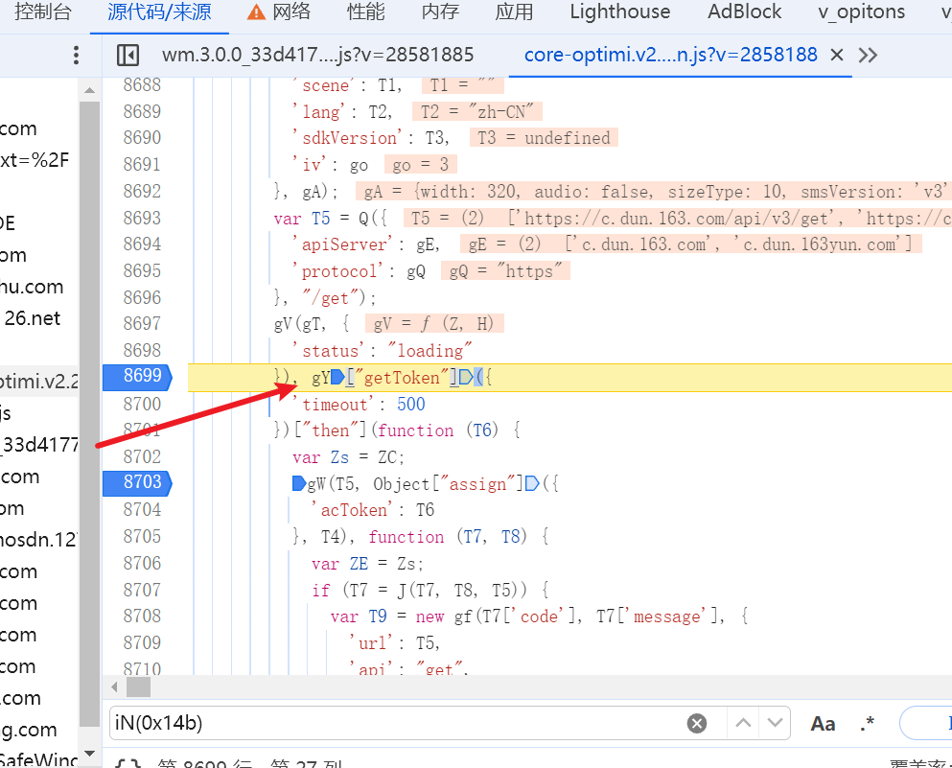
Task: Select the hu.com entry in navigator
Action: (32, 287)
